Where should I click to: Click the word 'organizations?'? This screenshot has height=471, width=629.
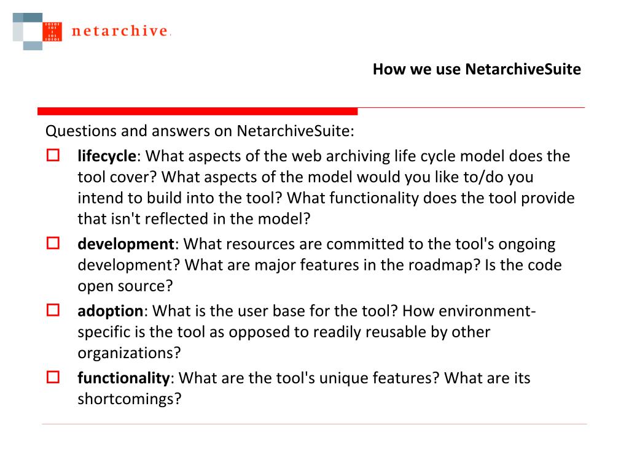[129, 353]
